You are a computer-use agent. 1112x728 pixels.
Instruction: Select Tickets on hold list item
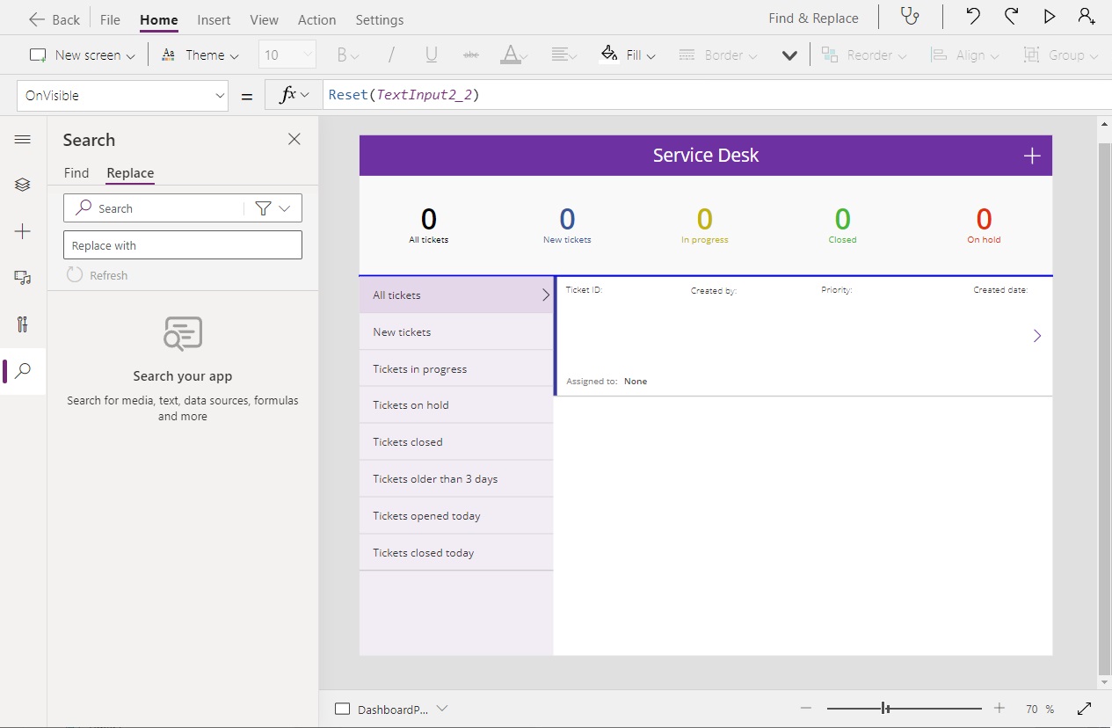coord(456,405)
